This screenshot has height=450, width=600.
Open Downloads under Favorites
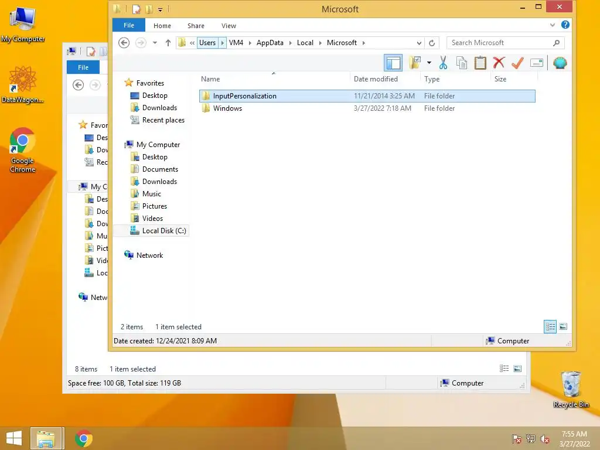(159, 108)
